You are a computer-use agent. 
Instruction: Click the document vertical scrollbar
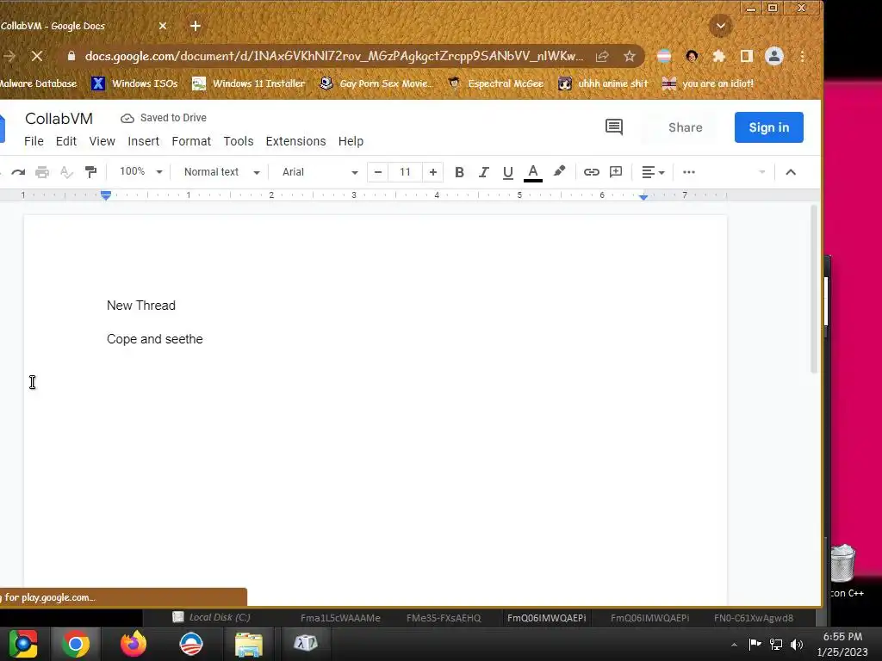tap(813, 289)
